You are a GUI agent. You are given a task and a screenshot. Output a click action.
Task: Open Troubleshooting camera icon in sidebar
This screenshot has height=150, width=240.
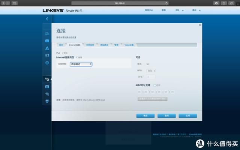pyautogui.click(x=47, y=87)
